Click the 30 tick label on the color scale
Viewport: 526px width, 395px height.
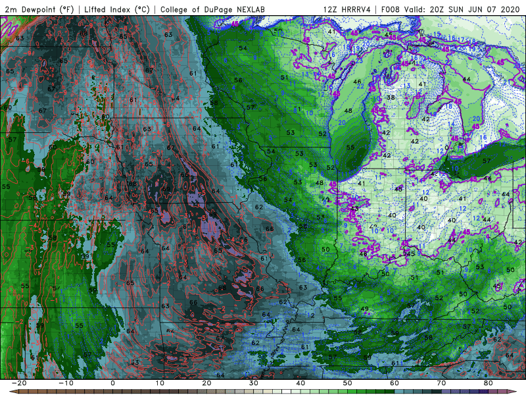coord(254,383)
